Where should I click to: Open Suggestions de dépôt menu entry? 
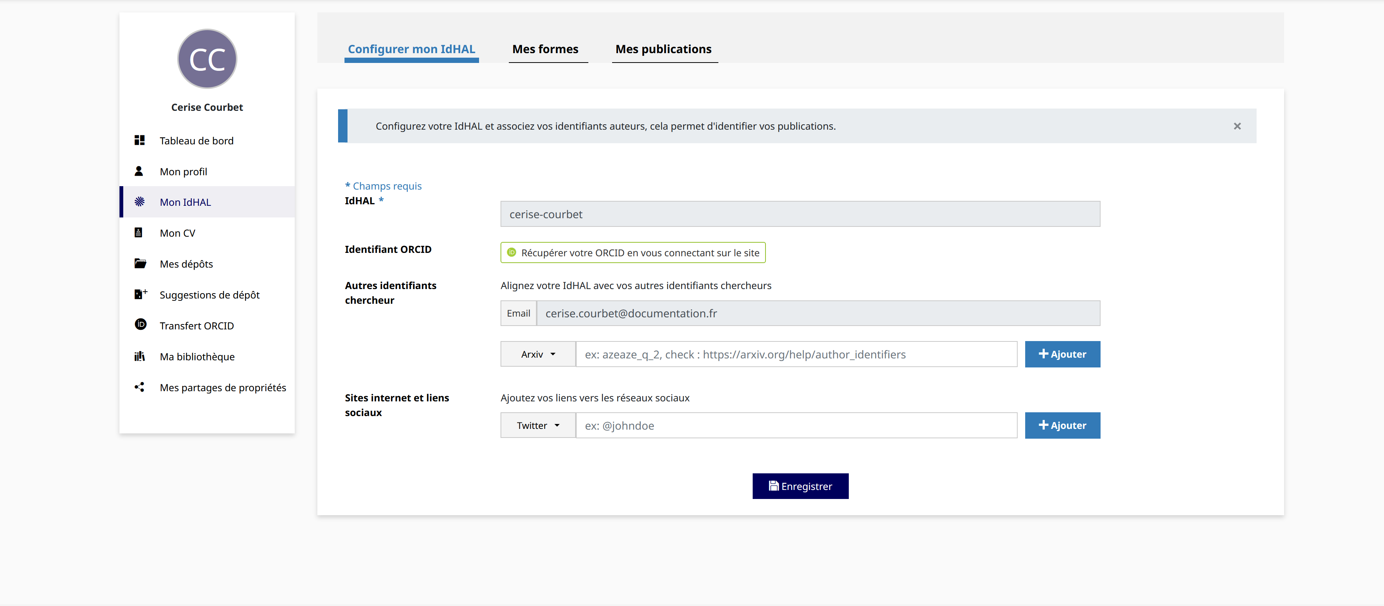(207, 294)
